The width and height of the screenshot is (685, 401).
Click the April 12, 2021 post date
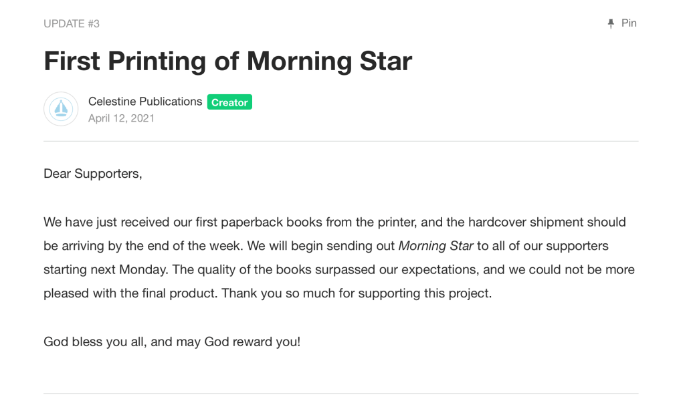pos(121,118)
